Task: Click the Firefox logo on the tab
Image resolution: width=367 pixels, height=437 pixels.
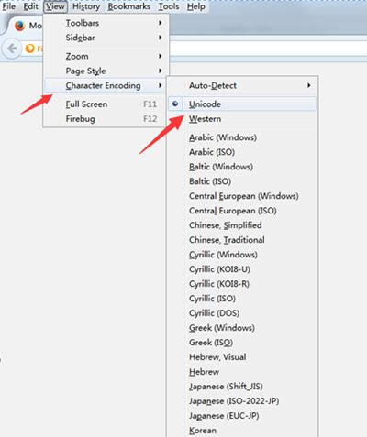Action: click(x=20, y=26)
